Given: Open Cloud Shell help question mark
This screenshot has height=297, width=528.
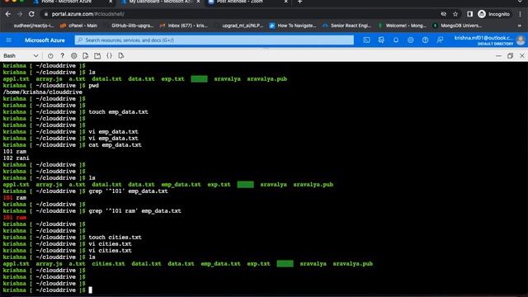Looking at the screenshot, I should (x=63, y=56).
